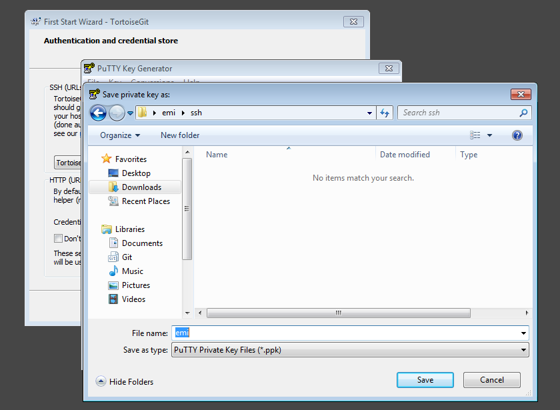Open Recent Places in Favorites
560x410 pixels.
click(139, 201)
